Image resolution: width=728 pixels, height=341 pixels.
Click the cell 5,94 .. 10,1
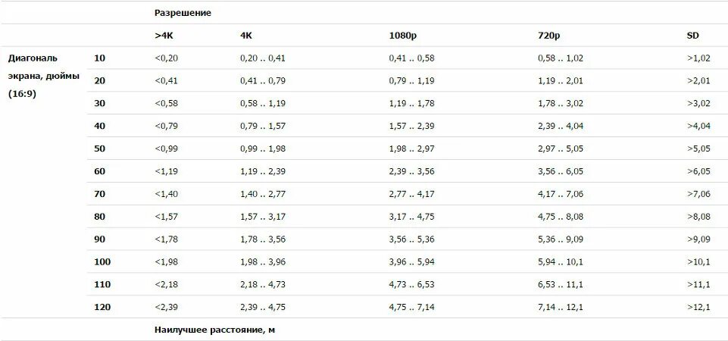pos(561,262)
